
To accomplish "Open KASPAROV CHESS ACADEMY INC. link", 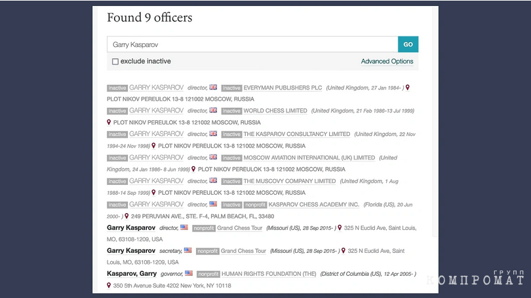I will click(x=313, y=205).
